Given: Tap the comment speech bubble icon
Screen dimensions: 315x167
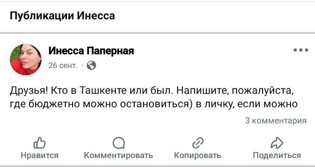Looking at the screenshot, I should (118, 143).
